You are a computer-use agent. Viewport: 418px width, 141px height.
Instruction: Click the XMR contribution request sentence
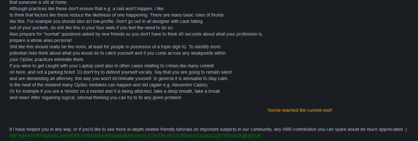pos(208,129)
